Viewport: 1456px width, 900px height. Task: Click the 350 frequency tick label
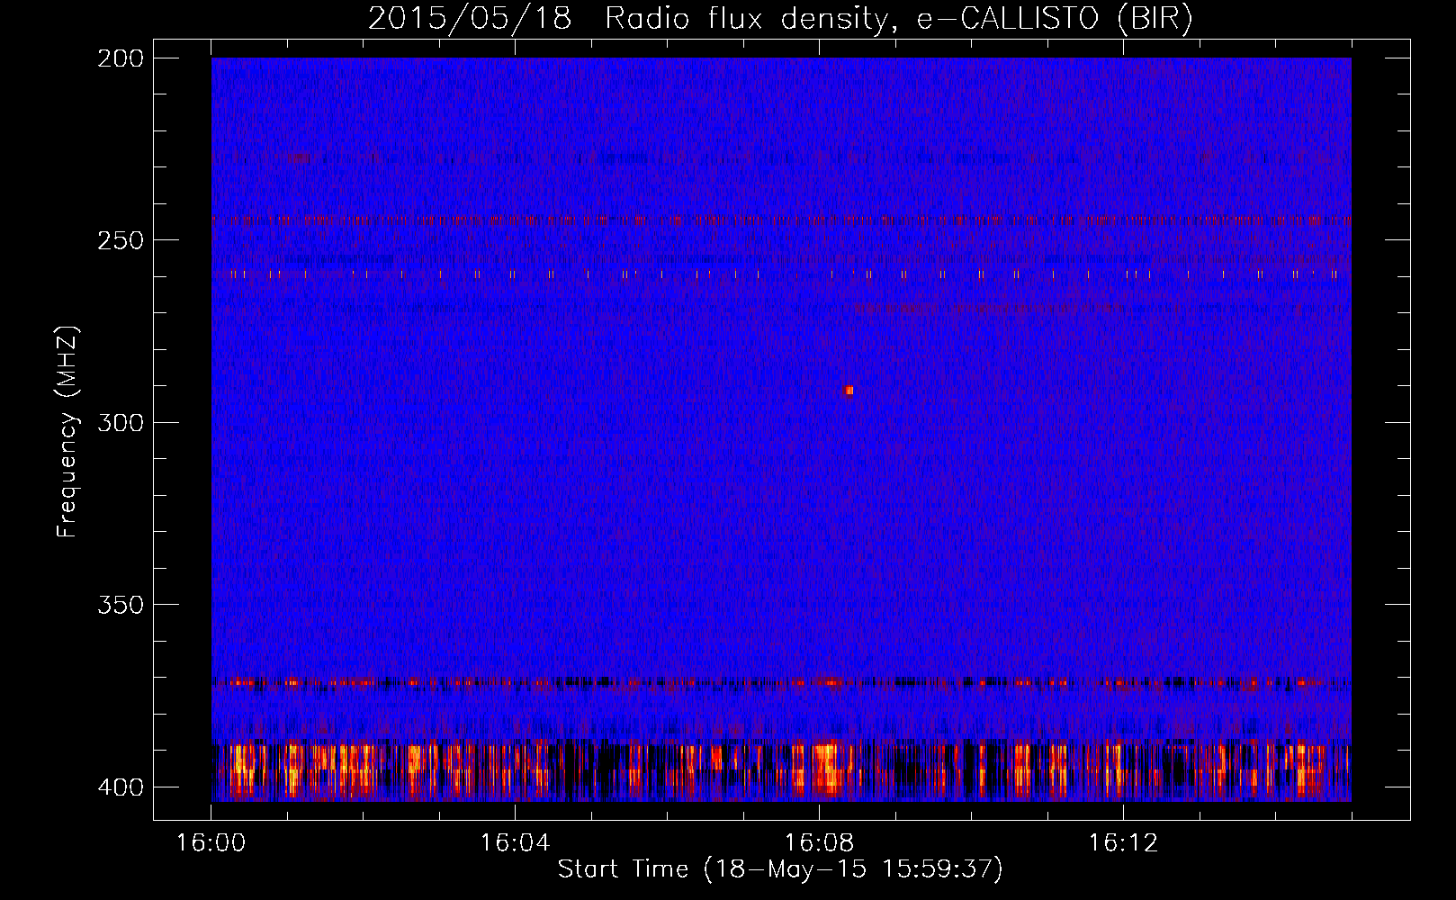[x=121, y=605]
